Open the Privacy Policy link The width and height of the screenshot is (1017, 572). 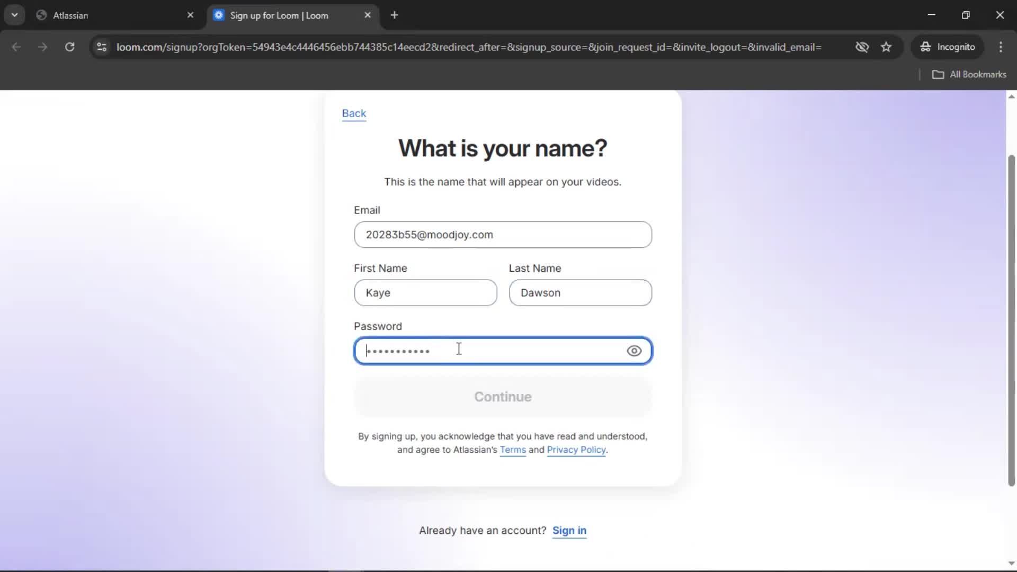[576, 450]
